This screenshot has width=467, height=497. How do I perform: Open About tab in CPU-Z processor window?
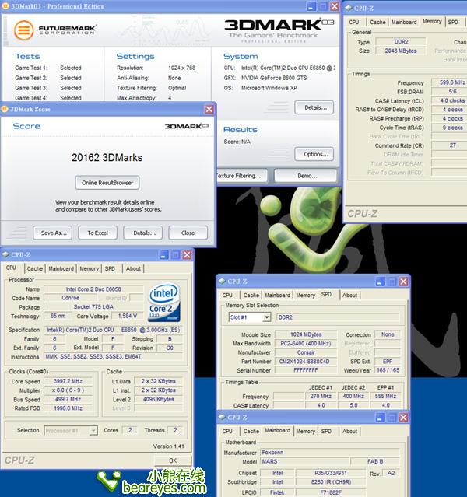(133, 268)
